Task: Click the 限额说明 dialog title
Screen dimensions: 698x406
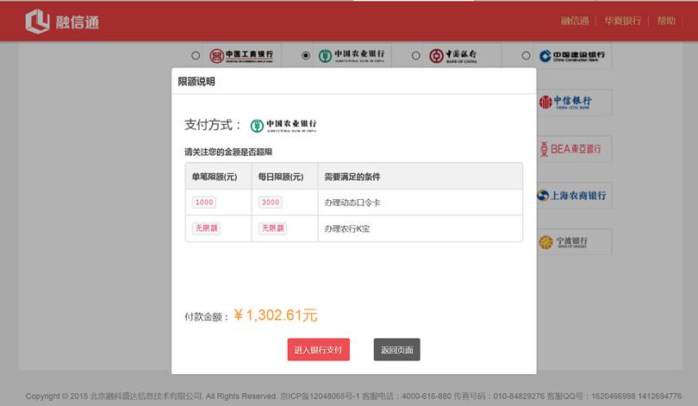Action: [196, 82]
